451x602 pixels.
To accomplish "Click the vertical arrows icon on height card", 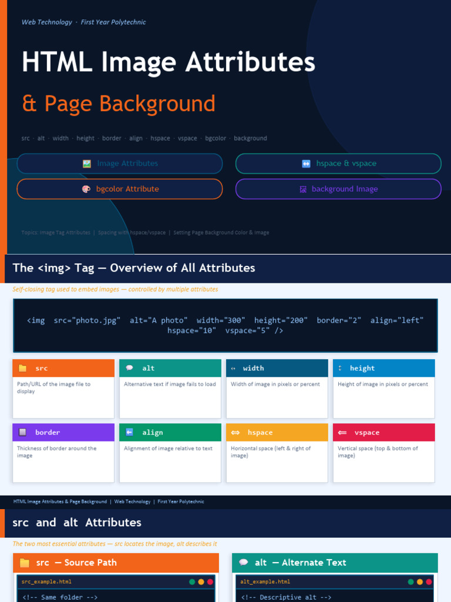I will [x=340, y=368].
